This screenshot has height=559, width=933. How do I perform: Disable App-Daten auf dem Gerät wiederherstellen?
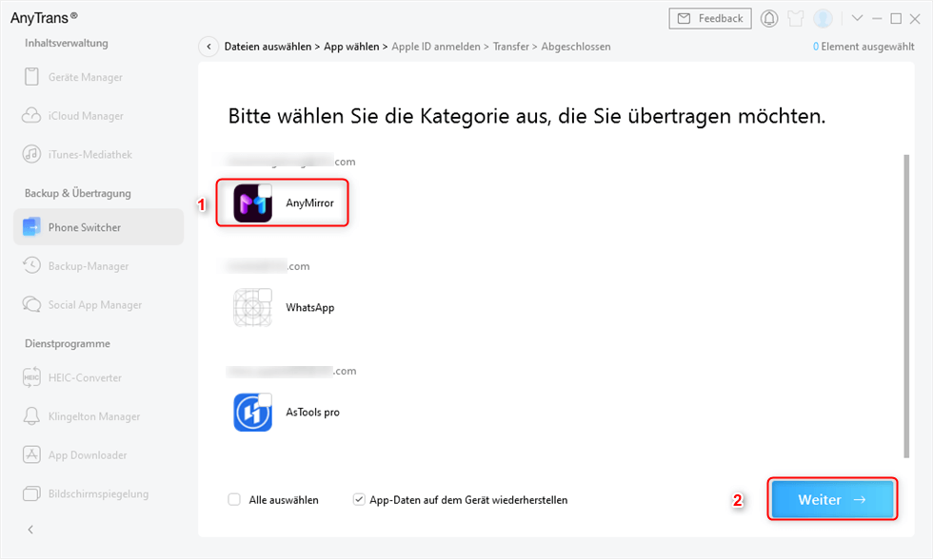359,499
